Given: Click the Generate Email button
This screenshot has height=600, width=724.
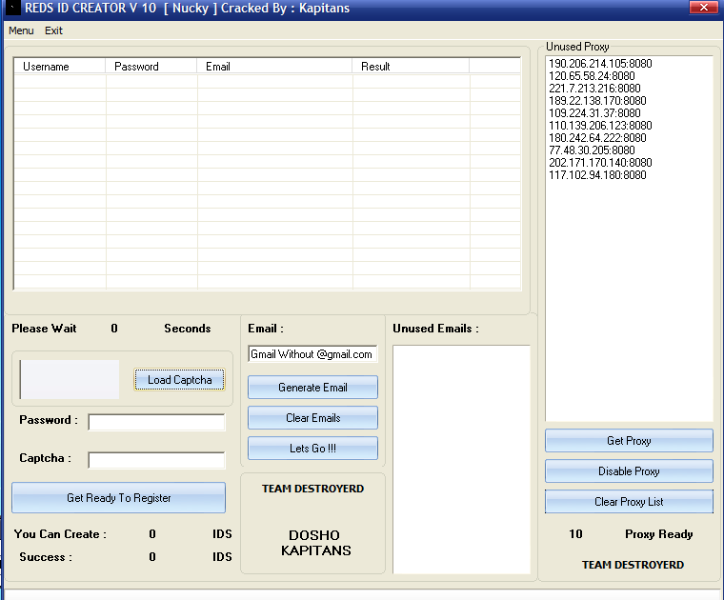Looking at the screenshot, I should (312, 388).
